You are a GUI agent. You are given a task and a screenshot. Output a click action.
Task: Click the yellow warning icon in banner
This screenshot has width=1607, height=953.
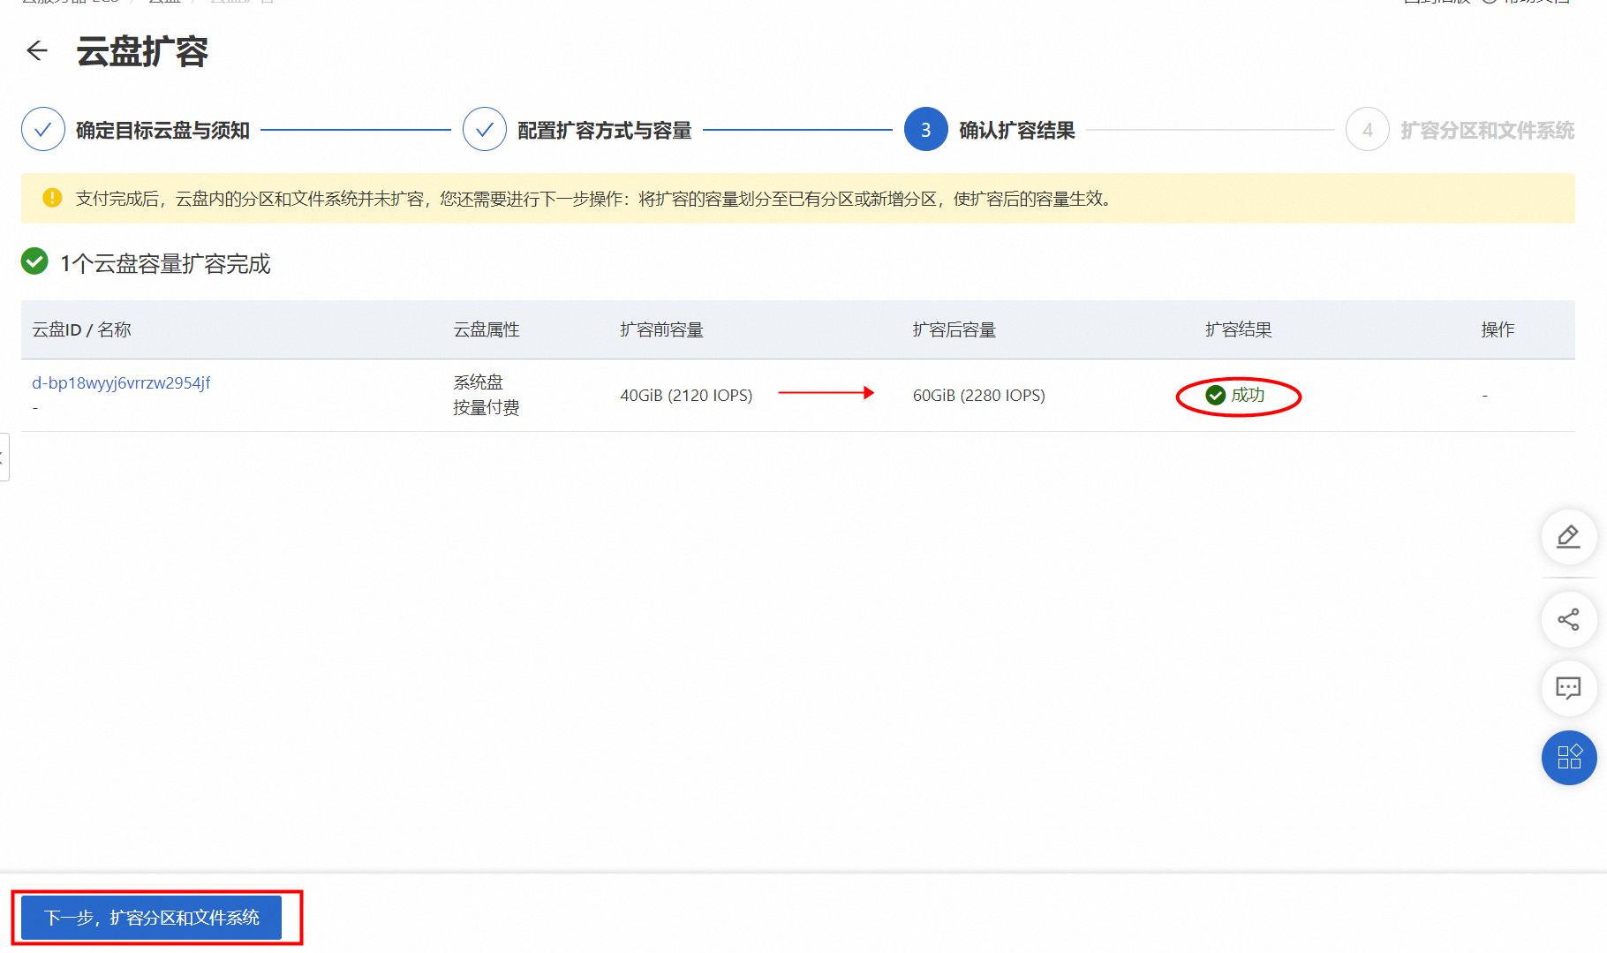coord(52,198)
